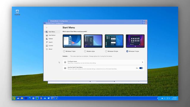Toggle Use the Start11 Start Menu switch

pyautogui.click(x=141, y=68)
